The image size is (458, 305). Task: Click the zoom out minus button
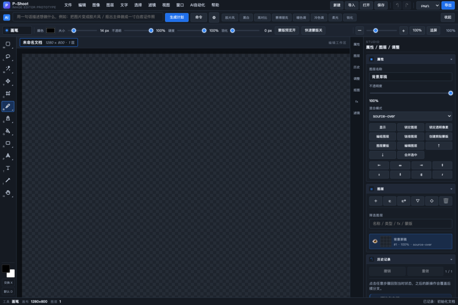360,31
